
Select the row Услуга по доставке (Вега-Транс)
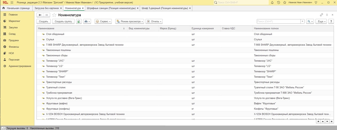coord(185,98)
